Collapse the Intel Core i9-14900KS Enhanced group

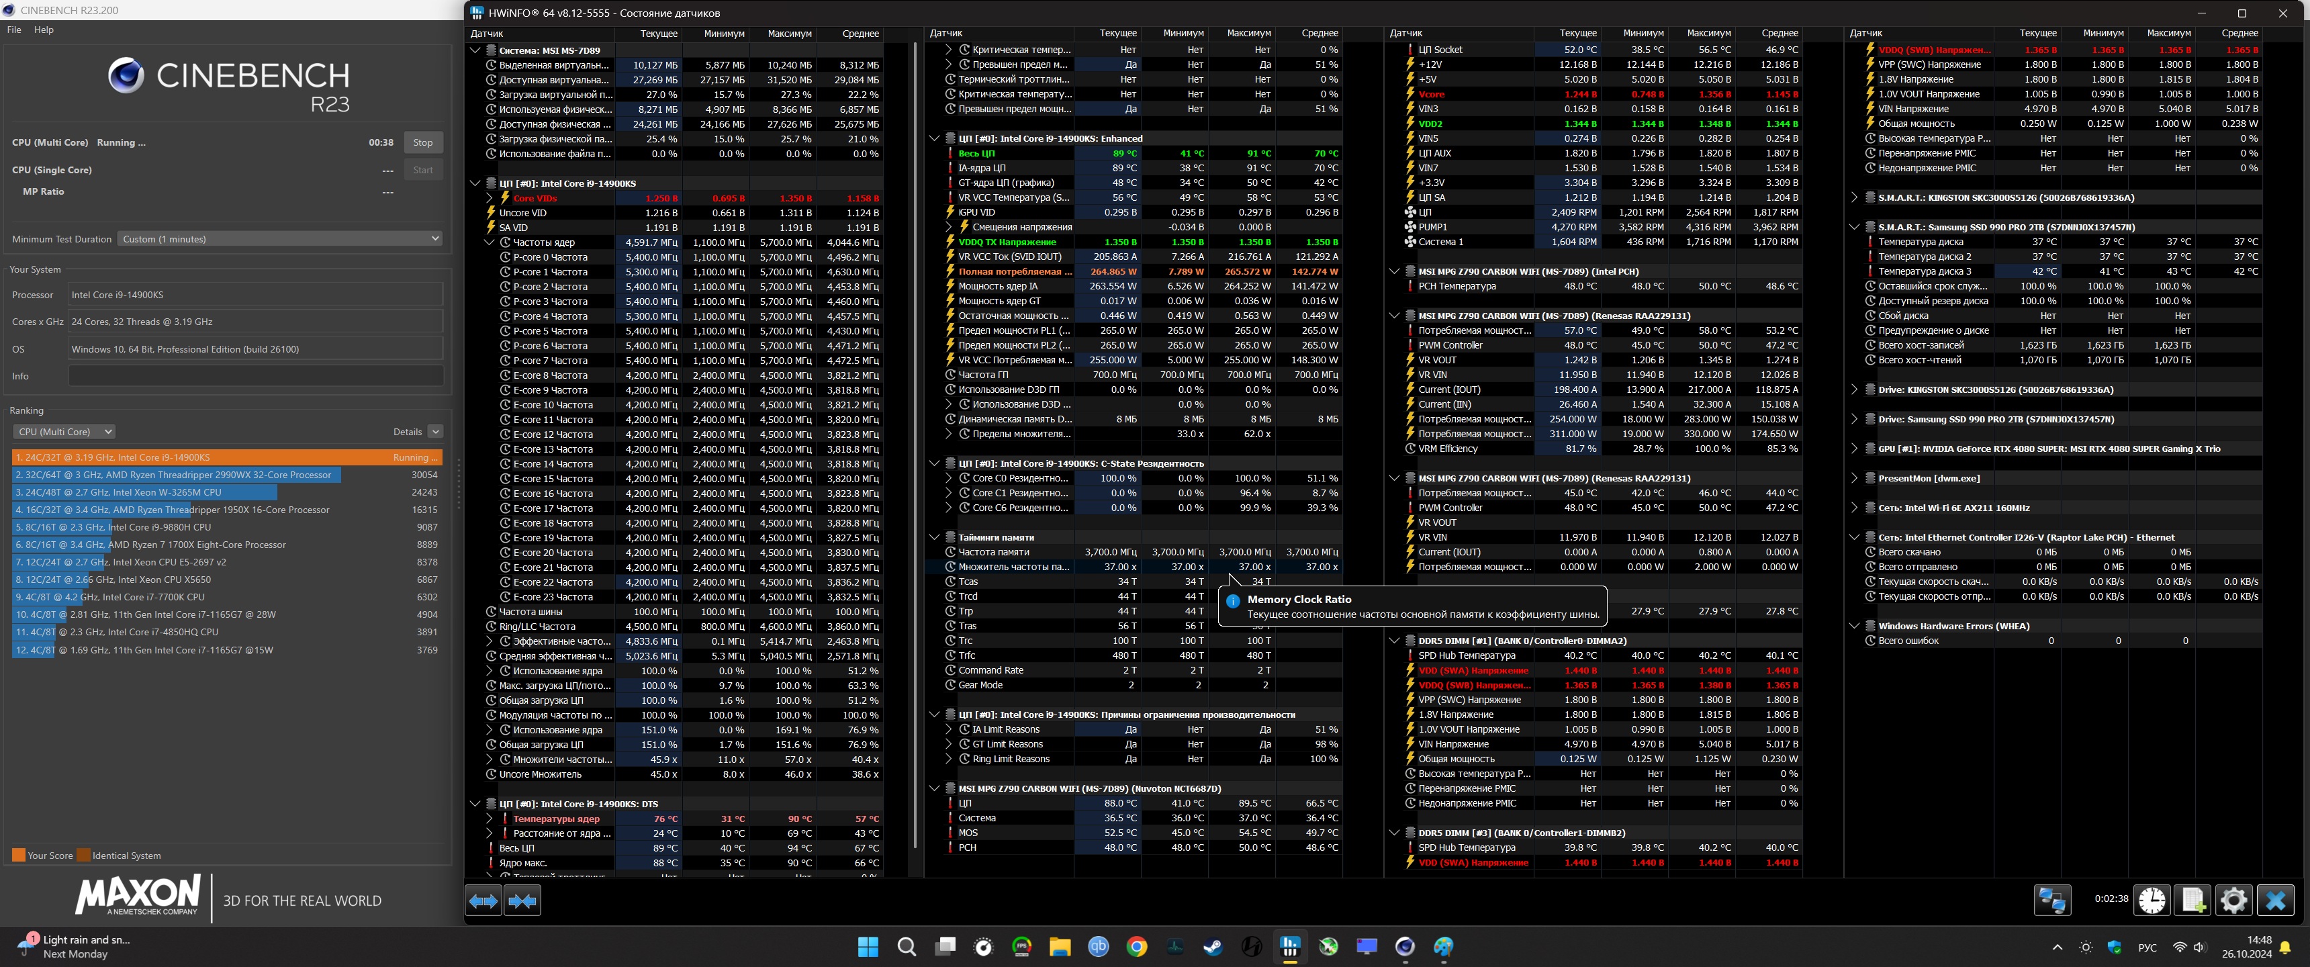pyautogui.click(x=934, y=138)
